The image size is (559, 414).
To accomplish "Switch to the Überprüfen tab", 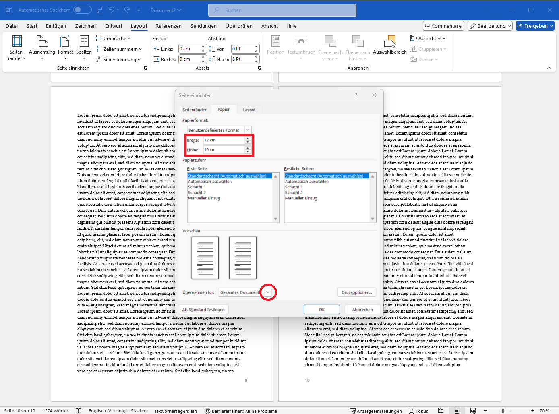I will point(239,26).
